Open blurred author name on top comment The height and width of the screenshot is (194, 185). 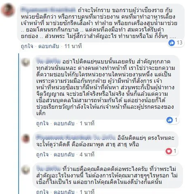(x=48, y=10)
